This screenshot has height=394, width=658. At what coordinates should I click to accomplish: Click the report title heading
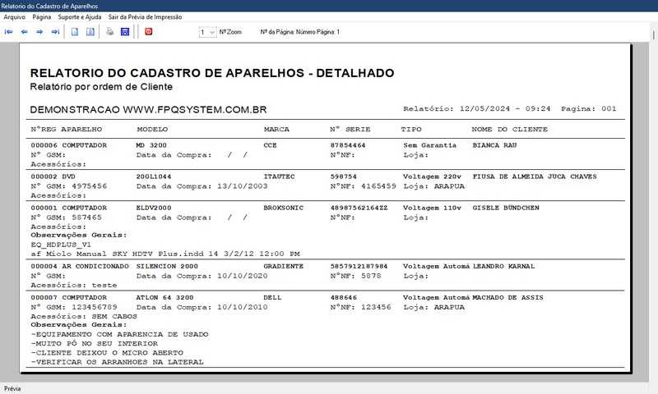coord(211,73)
